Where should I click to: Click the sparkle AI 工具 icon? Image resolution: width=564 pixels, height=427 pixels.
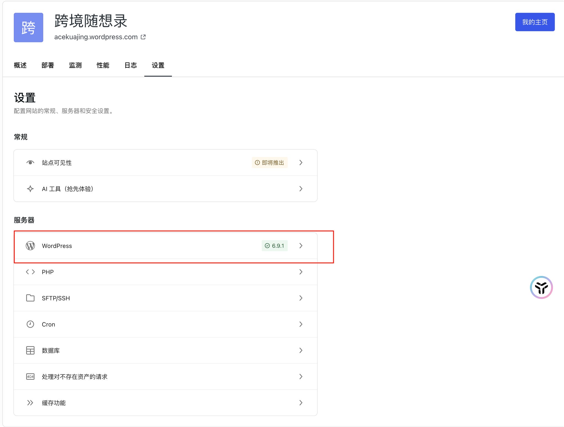coord(30,189)
